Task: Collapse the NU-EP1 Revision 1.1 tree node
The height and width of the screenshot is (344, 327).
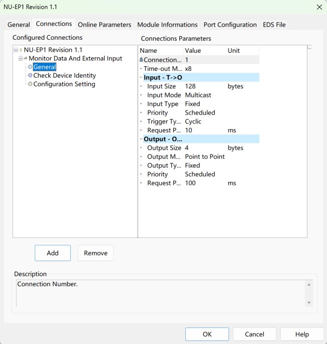Action: 16,50
